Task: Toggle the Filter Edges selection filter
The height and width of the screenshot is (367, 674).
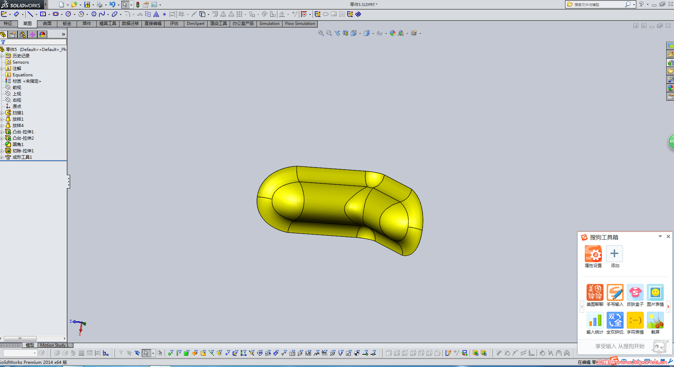Action: tap(179, 353)
